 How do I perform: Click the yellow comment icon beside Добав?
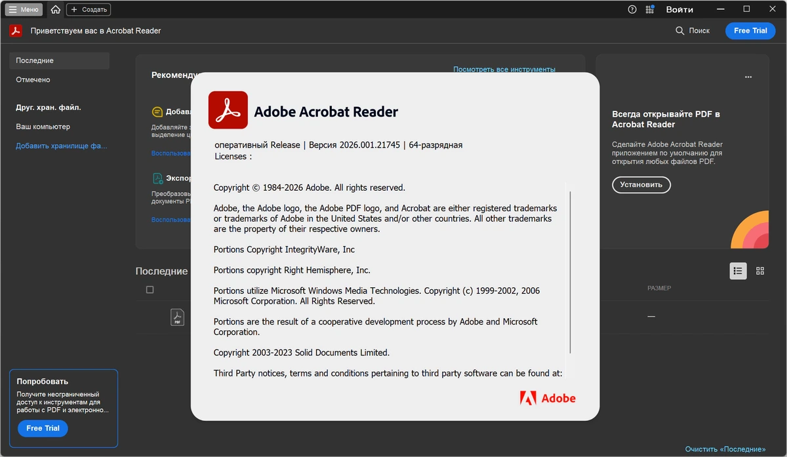(157, 112)
